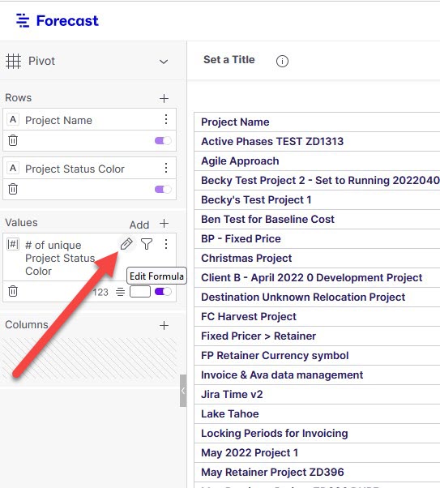Open the 123 number format selector
Image resolution: width=440 pixels, height=488 pixels.
pos(100,293)
